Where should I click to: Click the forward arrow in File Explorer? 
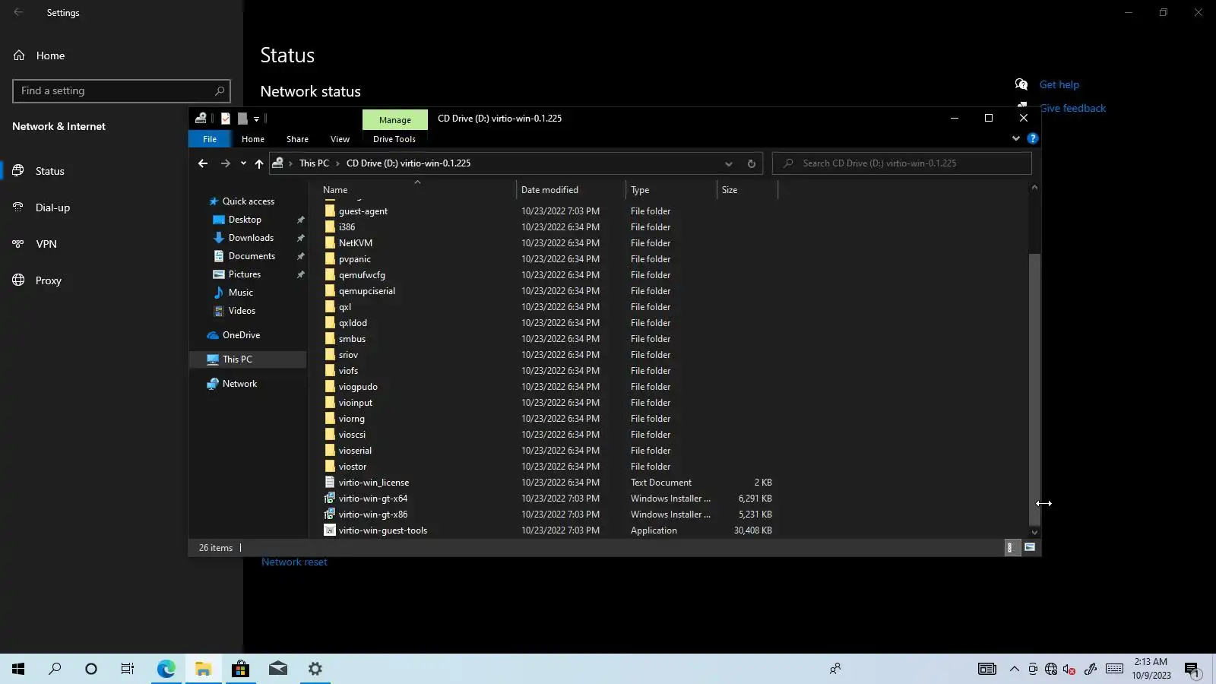(225, 163)
